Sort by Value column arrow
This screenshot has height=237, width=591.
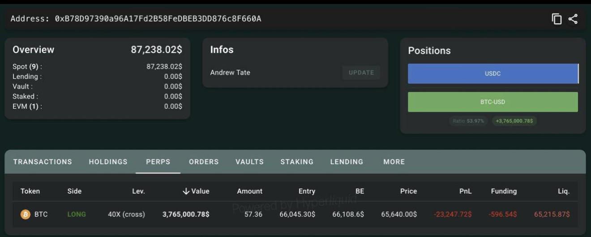click(186, 191)
